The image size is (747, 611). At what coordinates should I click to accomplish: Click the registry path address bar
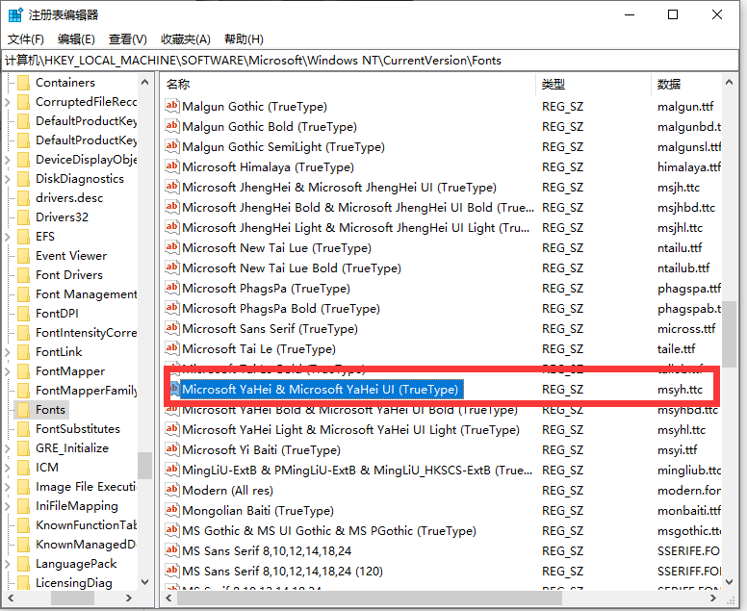[370, 61]
